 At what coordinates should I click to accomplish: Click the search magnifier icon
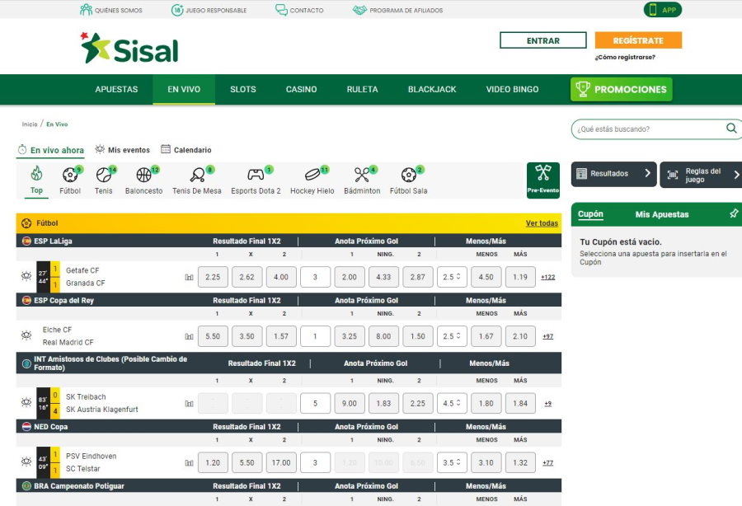coord(731,129)
